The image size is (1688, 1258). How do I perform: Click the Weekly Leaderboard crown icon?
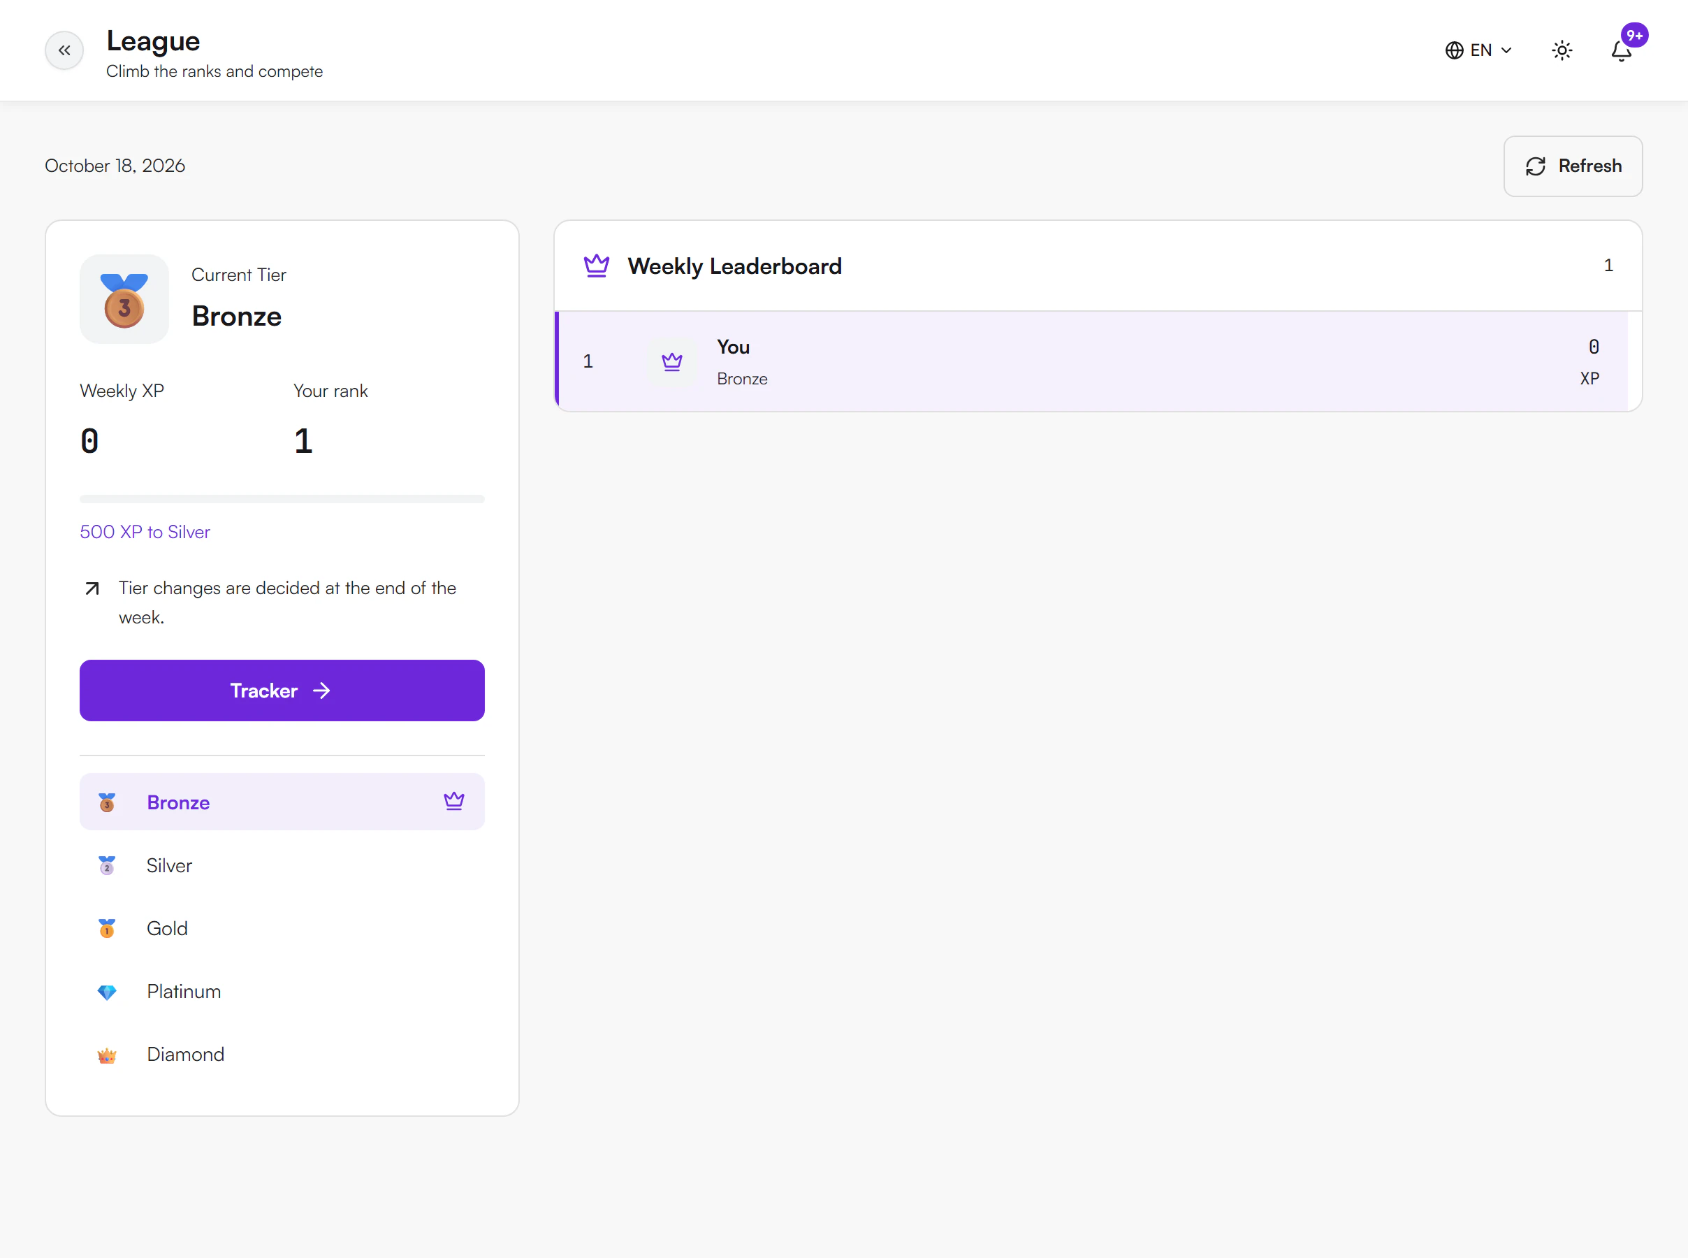596,266
